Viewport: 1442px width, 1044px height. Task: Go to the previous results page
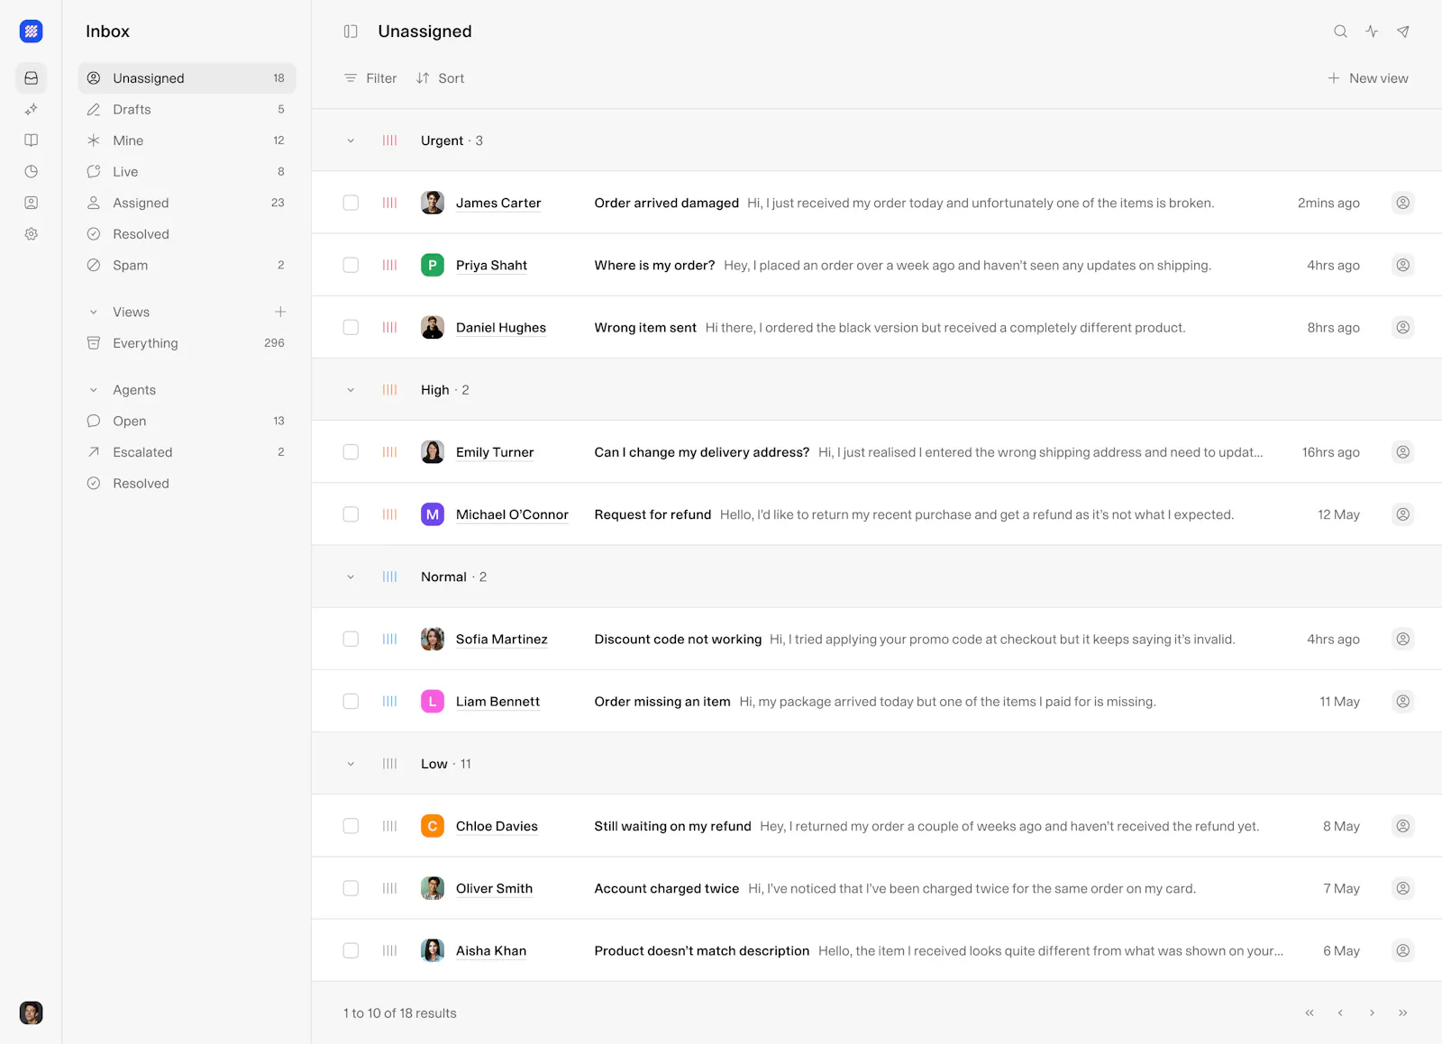click(x=1341, y=1013)
